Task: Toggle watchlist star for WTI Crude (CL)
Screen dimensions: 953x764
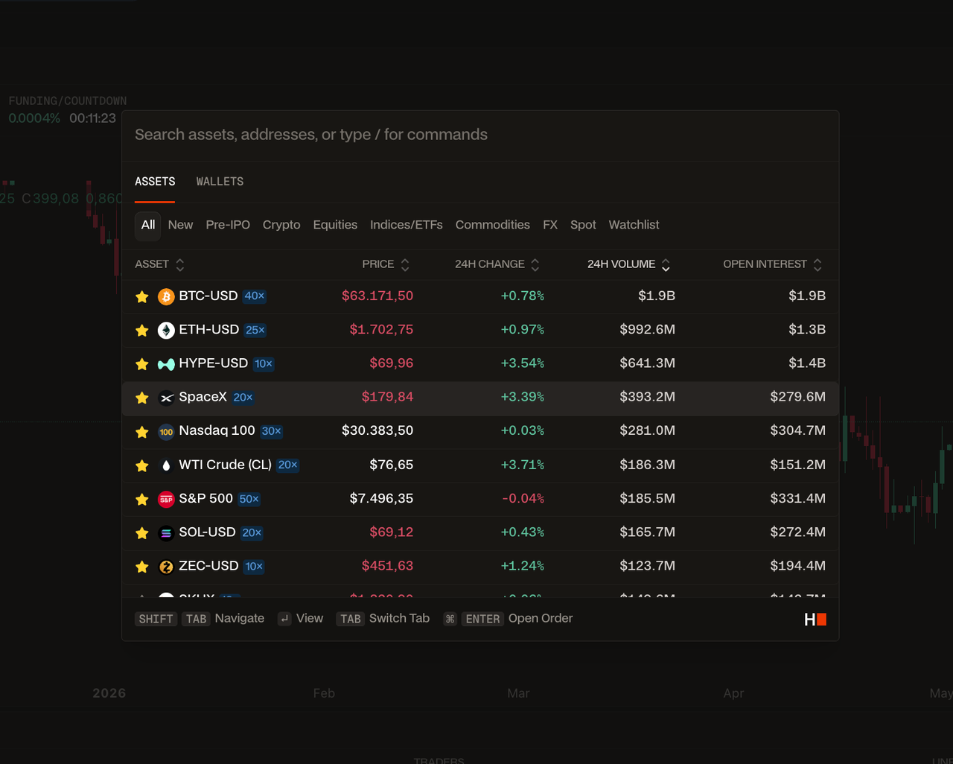Action: pyautogui.click(x=142, y=466)
